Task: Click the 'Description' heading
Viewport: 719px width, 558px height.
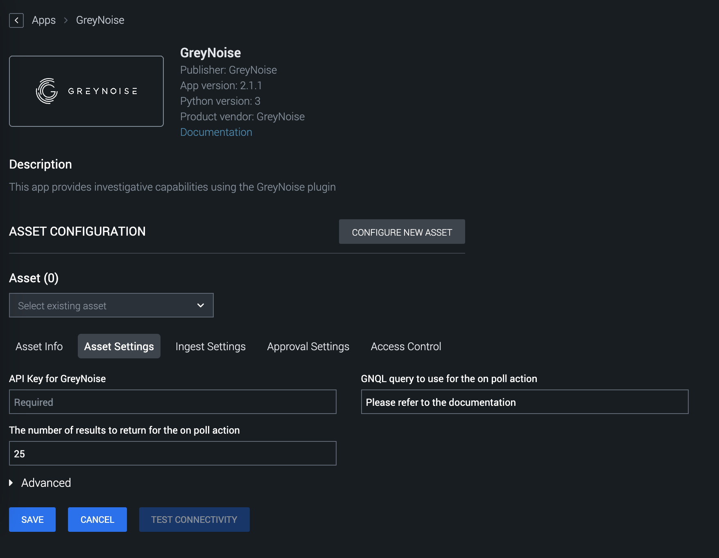Action: coord(41,164)
